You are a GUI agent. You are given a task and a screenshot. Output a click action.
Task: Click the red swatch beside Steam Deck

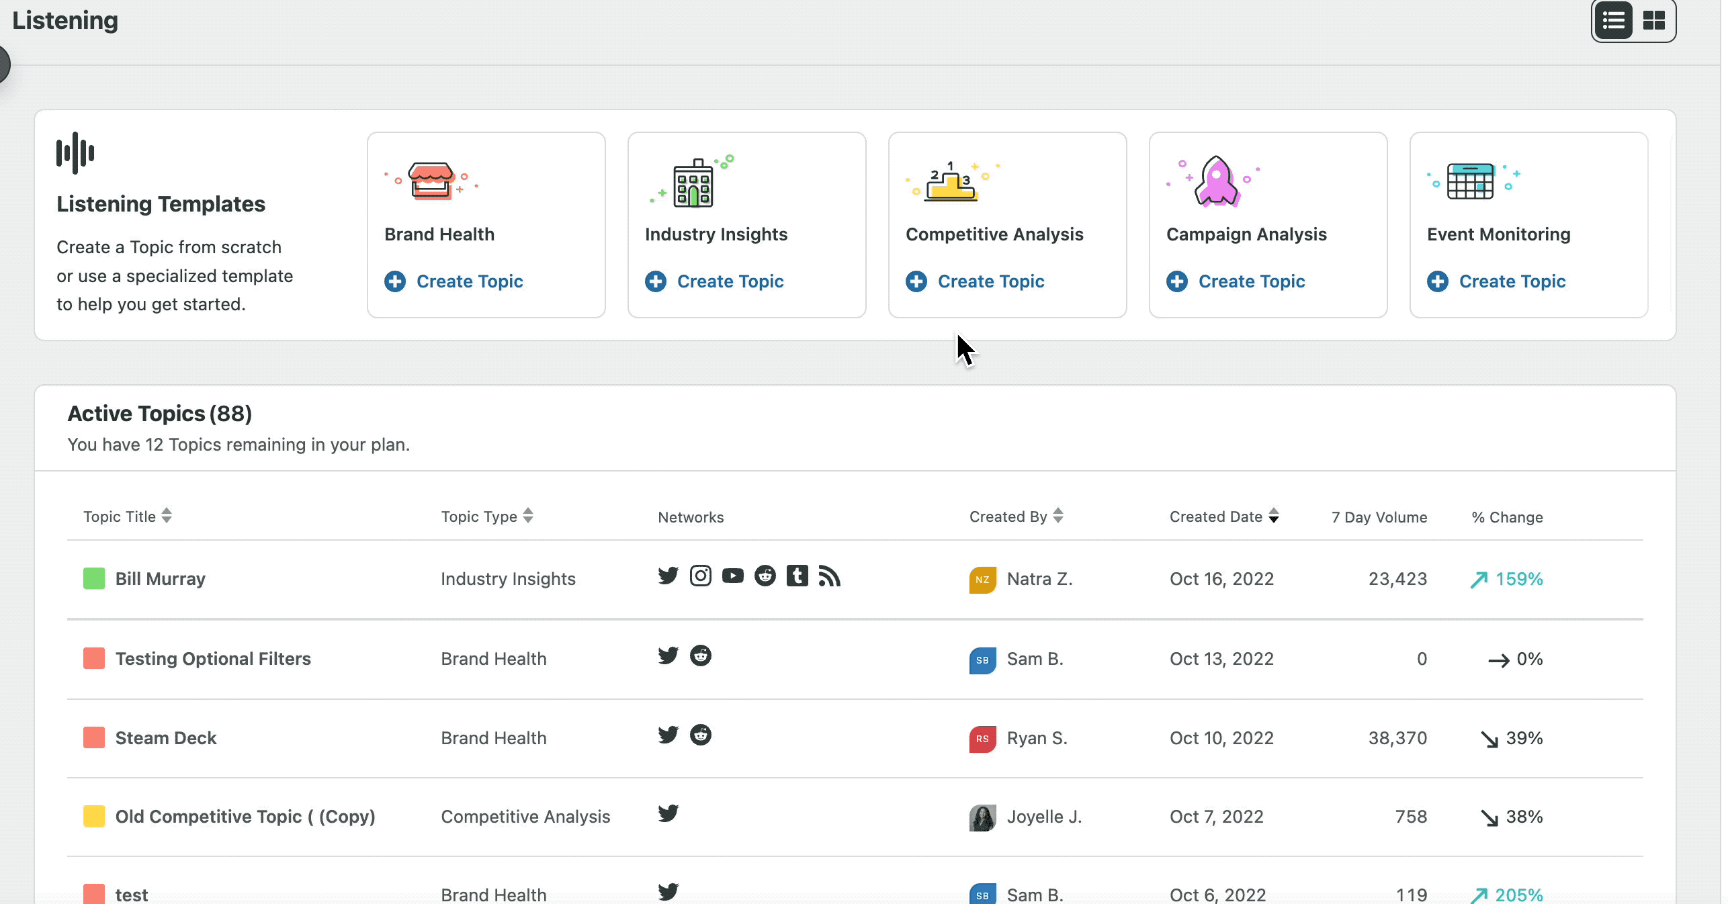[x=94, y=737]
